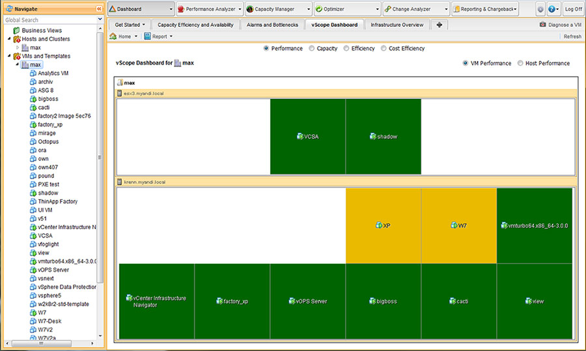Select the Host Performance radio button

point(520,63)
